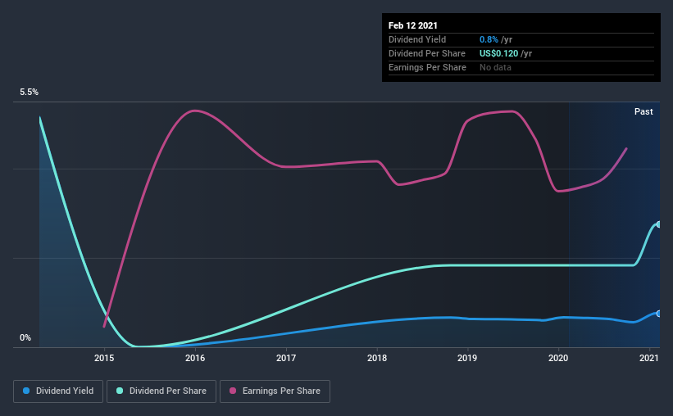This screenshot has width=673, height=416.
Task: Click the 2018 x-axis label
Action: (377, 358)
